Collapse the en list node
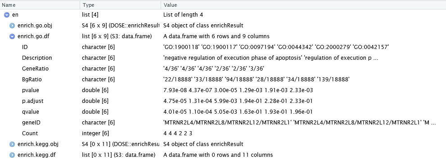 click(7, 15)
